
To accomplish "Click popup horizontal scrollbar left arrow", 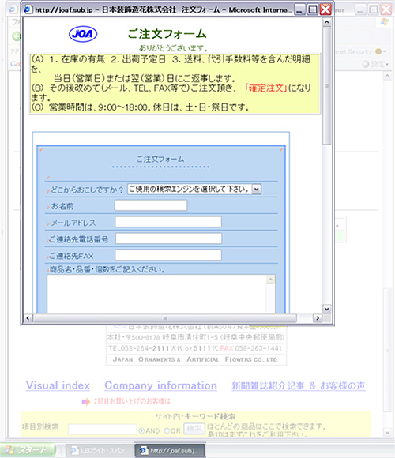I will pyautogui.click(x=28, y=318).
